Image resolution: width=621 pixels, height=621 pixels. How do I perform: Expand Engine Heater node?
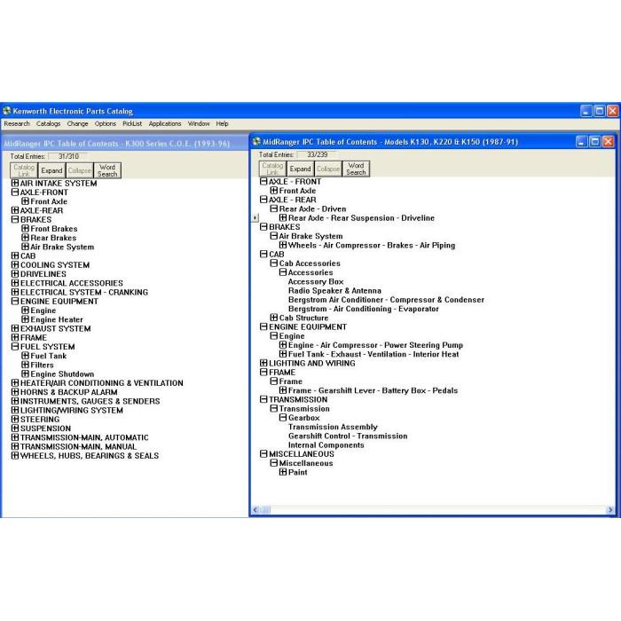point(26,319)
